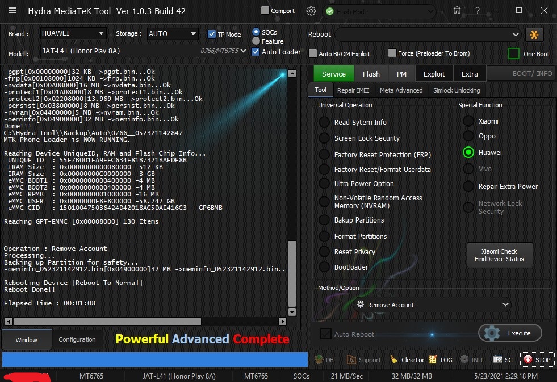Image resolution: width=557 pixels, height=382 pixels.
Task: Open help with the question mark icon
Action: (478, 10)
